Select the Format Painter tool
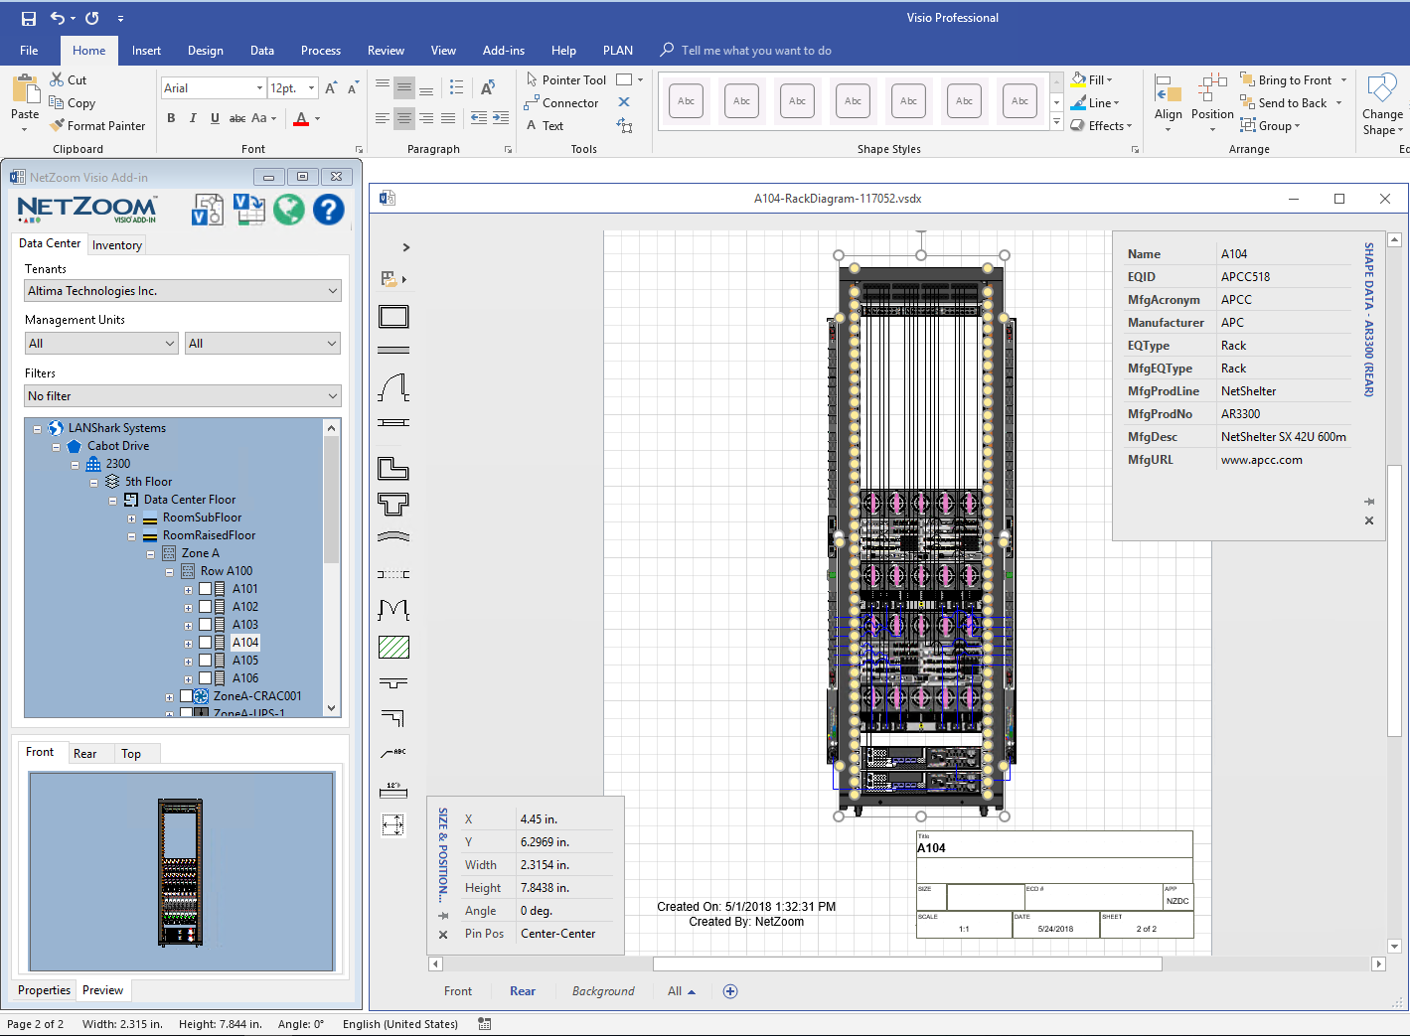 (x=97, y=126)
